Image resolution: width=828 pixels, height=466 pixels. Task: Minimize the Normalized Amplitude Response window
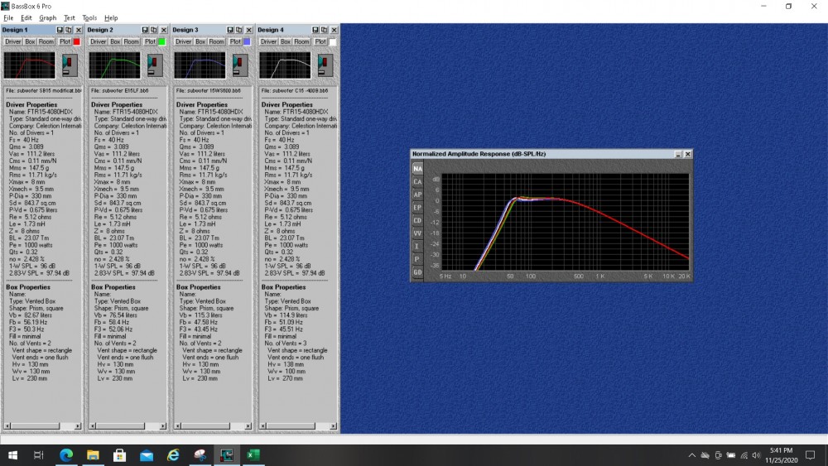point(678,154)
